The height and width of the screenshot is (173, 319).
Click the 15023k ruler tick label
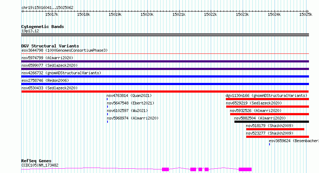point(242,14)
